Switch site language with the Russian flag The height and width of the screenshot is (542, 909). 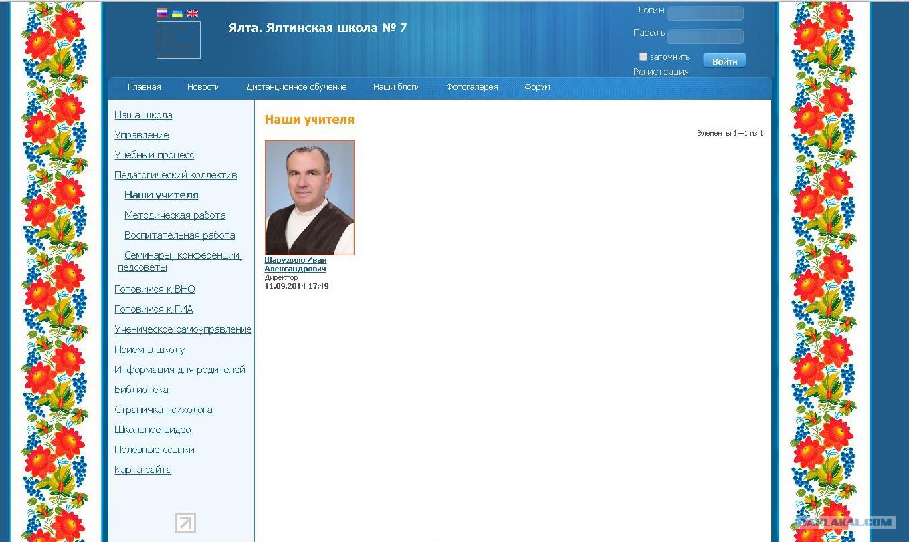click(162, 13)
